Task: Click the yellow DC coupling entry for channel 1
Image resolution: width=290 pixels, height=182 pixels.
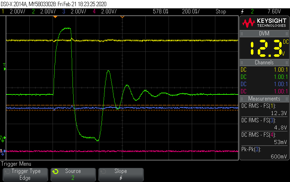Action: [244, 70]
